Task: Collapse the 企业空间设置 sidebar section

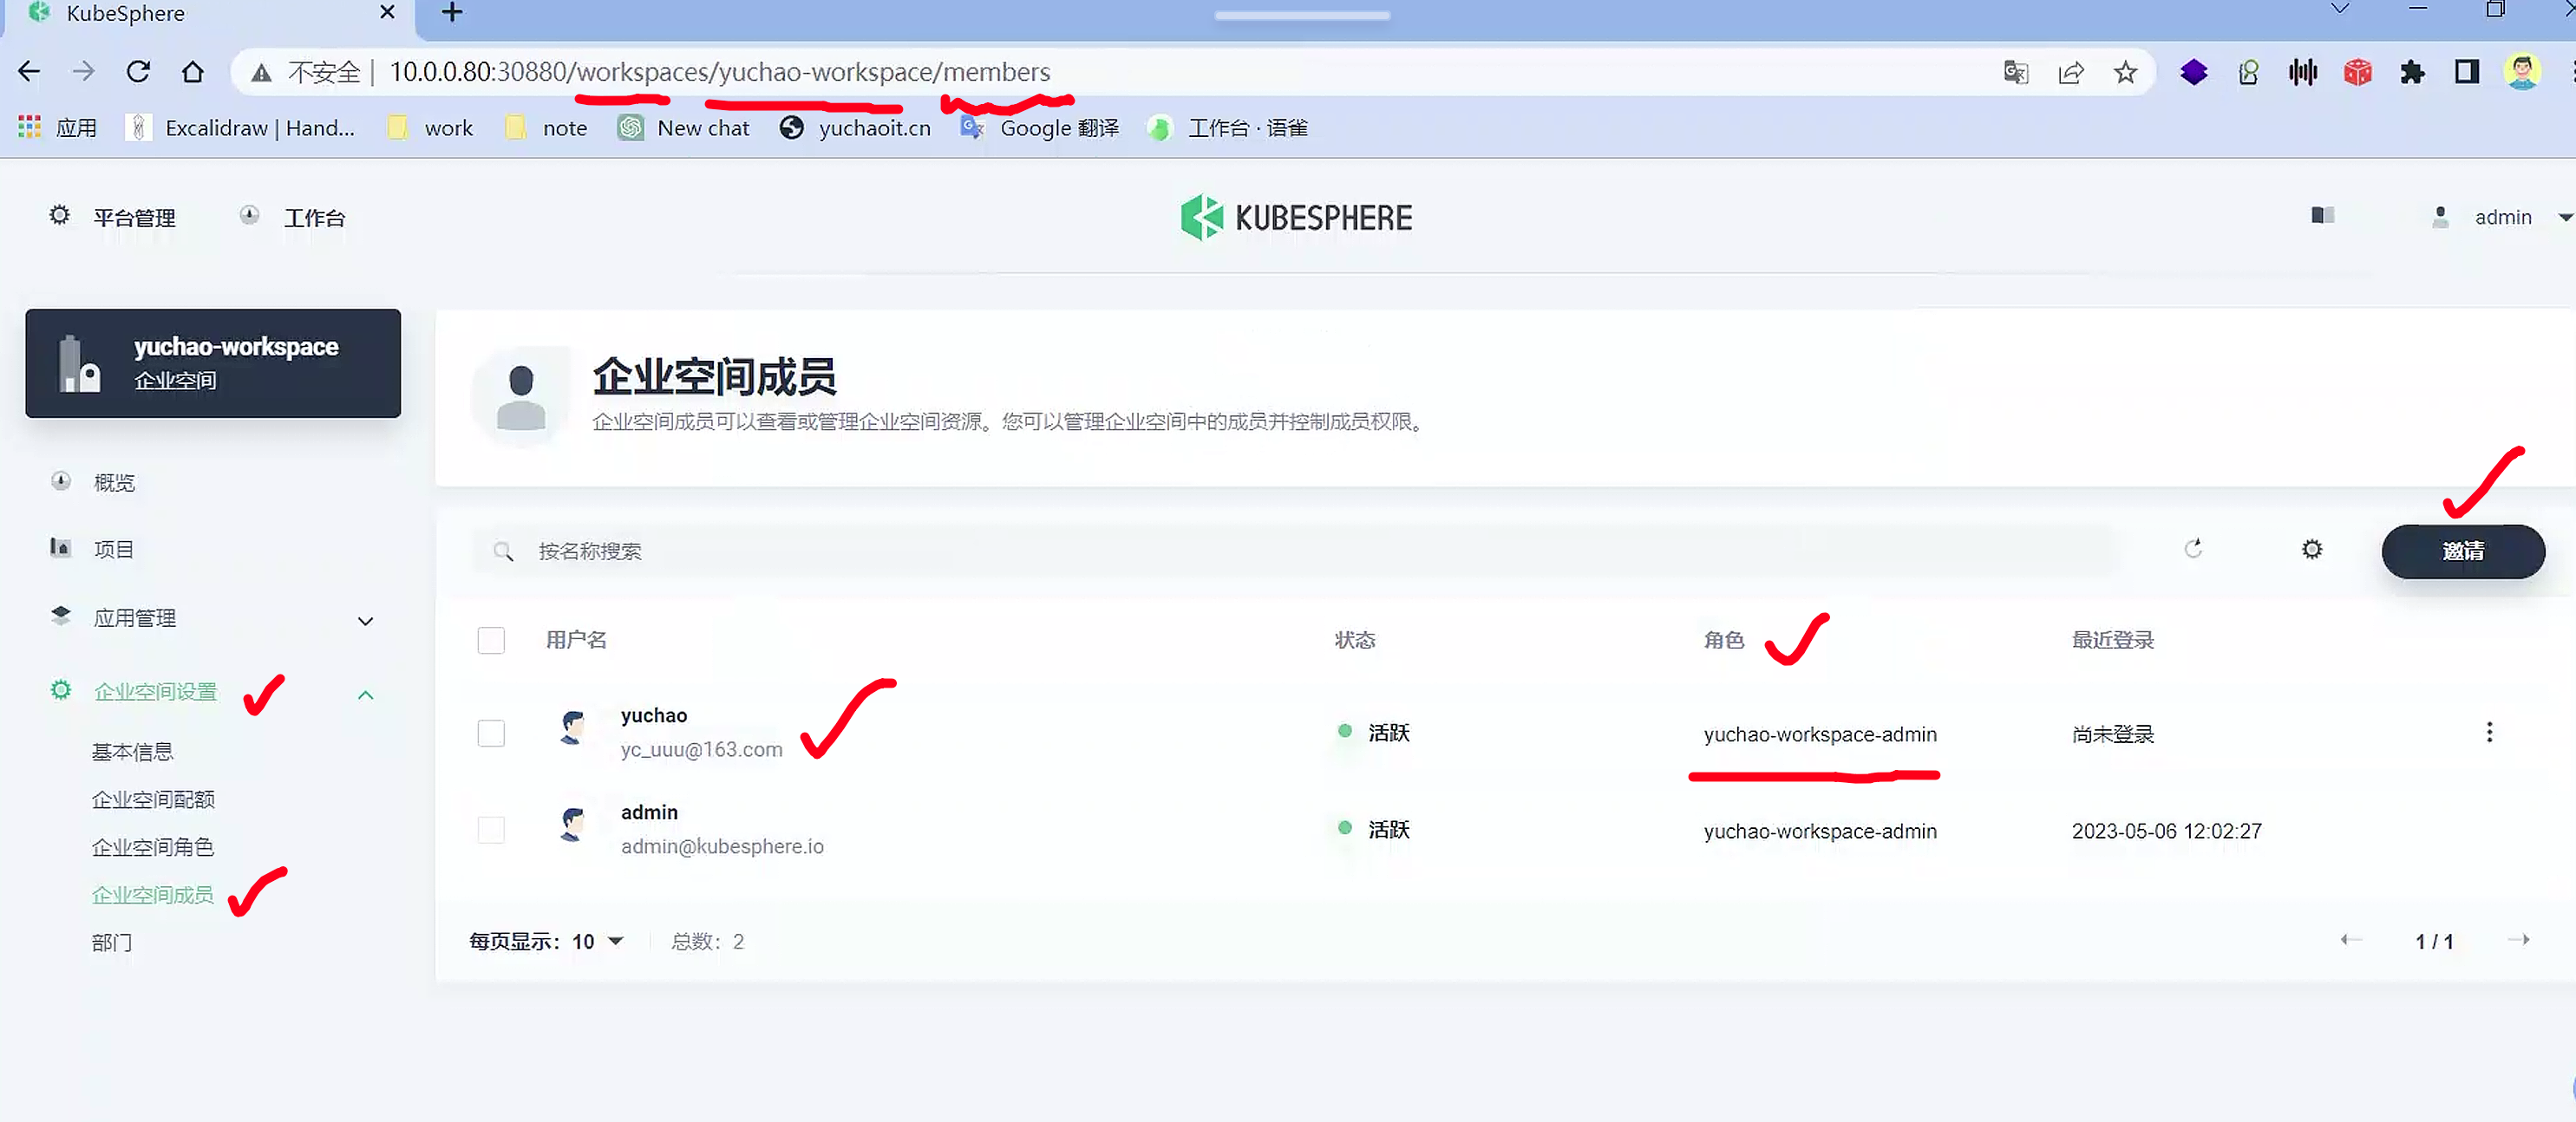Action: point(365,695)
